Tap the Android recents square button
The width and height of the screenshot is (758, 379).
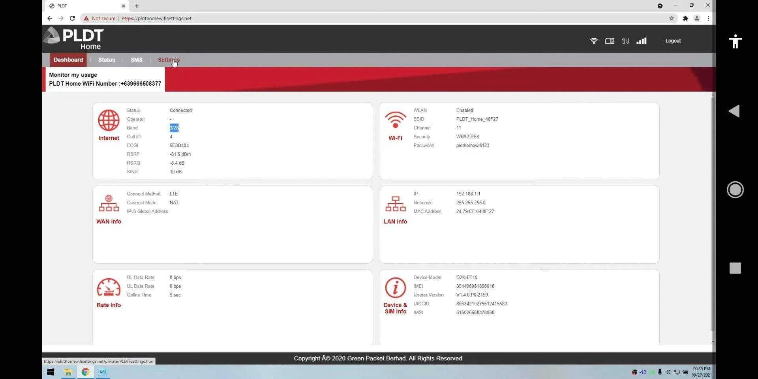[735, 268]
